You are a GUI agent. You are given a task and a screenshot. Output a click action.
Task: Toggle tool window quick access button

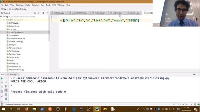pyautogui.click(x=2, y=105)
